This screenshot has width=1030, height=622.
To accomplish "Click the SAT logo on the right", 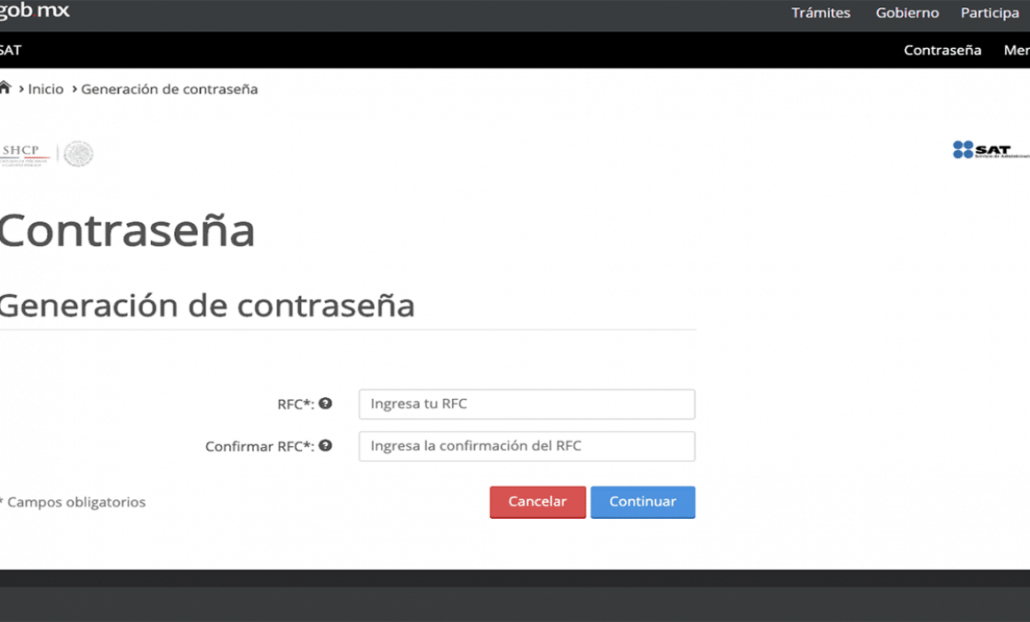I will click(989, 149).
